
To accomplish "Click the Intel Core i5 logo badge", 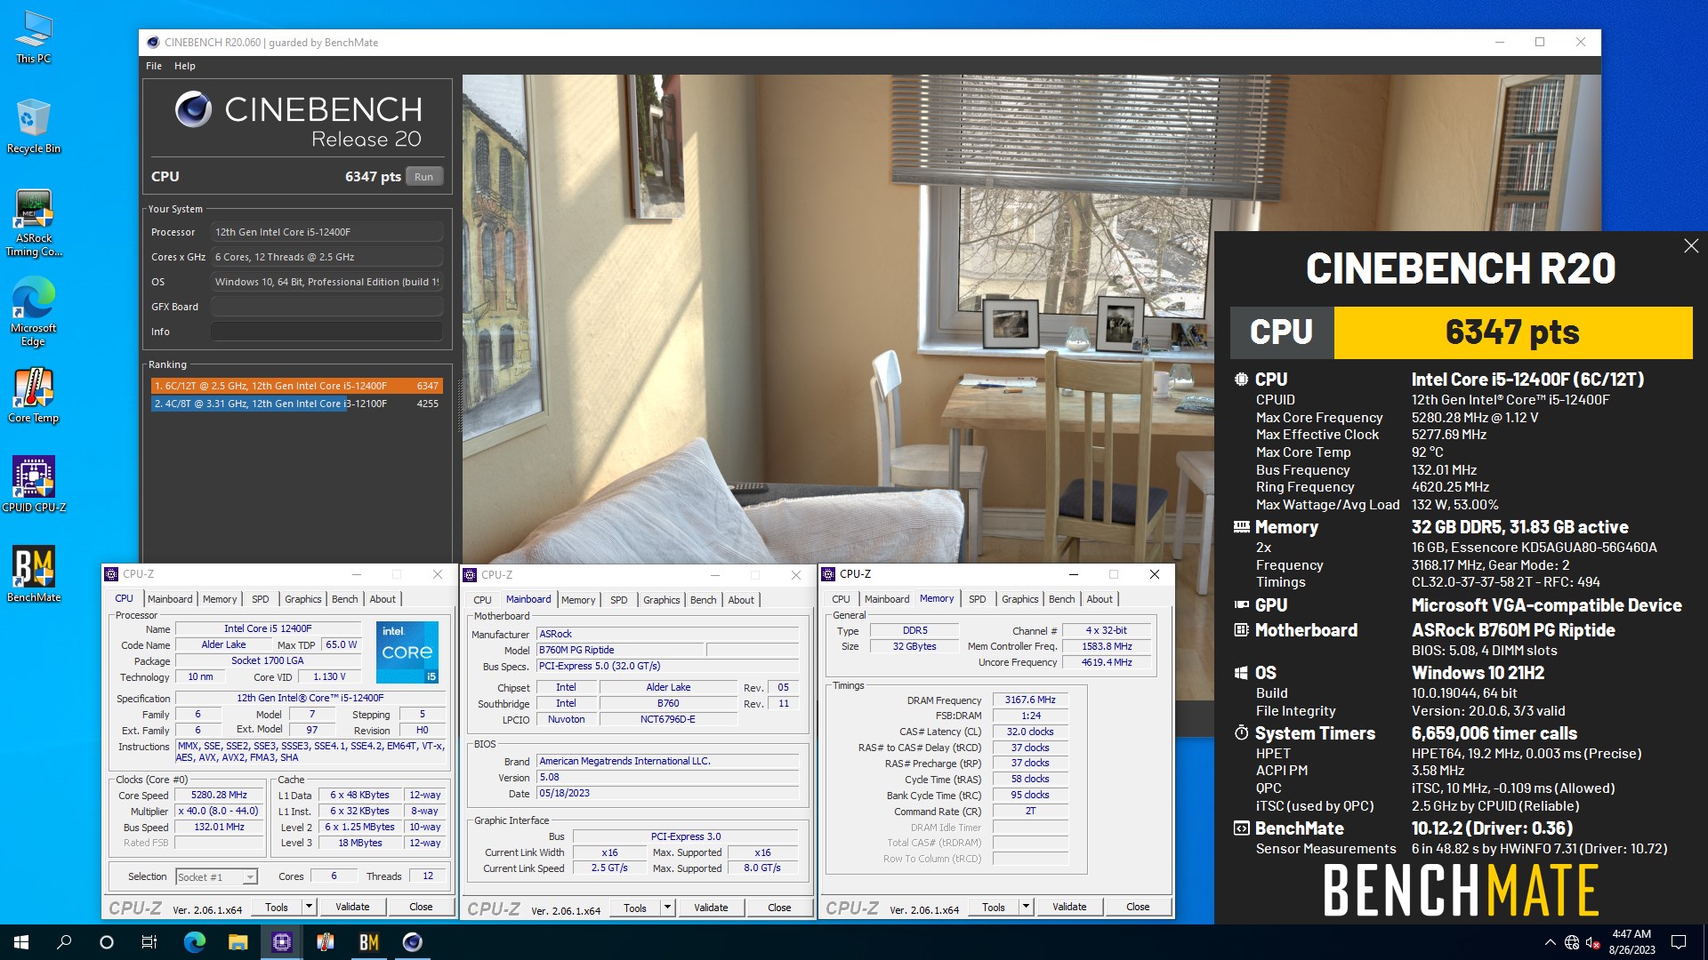I will click(x=407, y=652).
